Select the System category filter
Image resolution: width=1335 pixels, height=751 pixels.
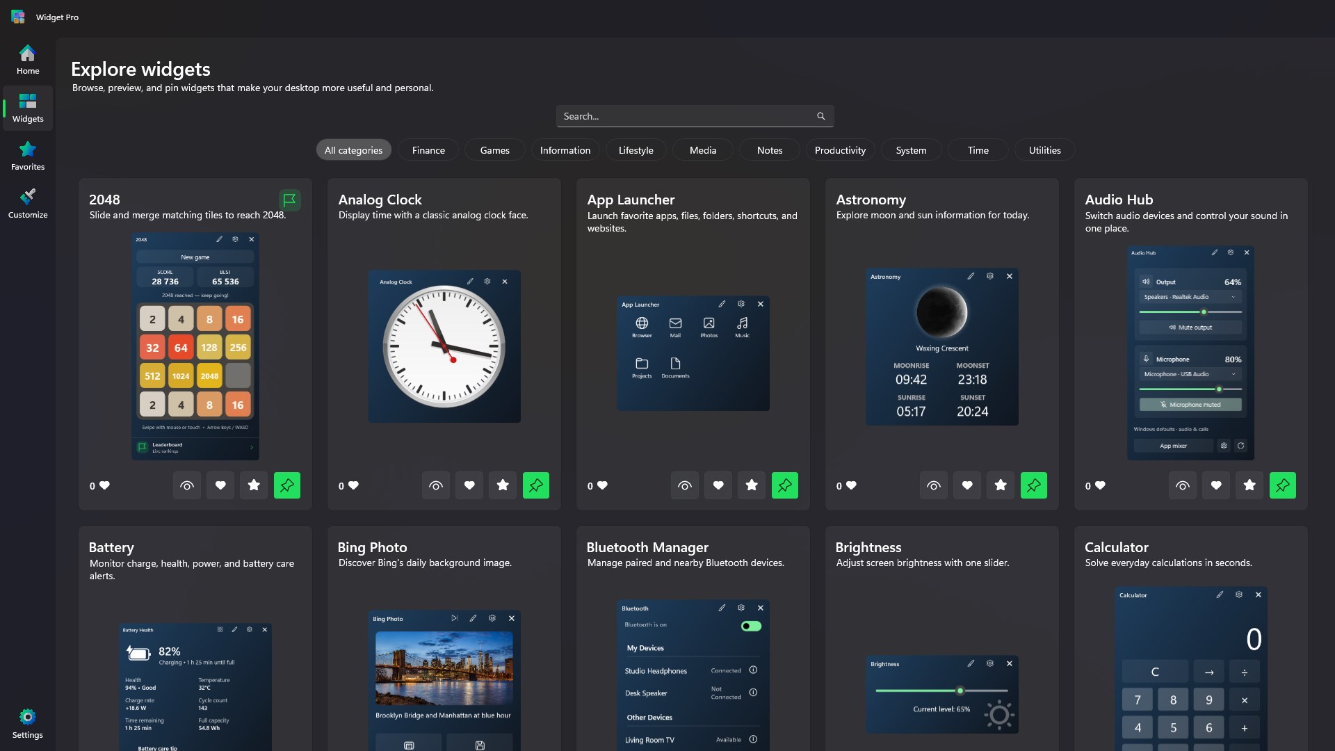pos(911,150)
